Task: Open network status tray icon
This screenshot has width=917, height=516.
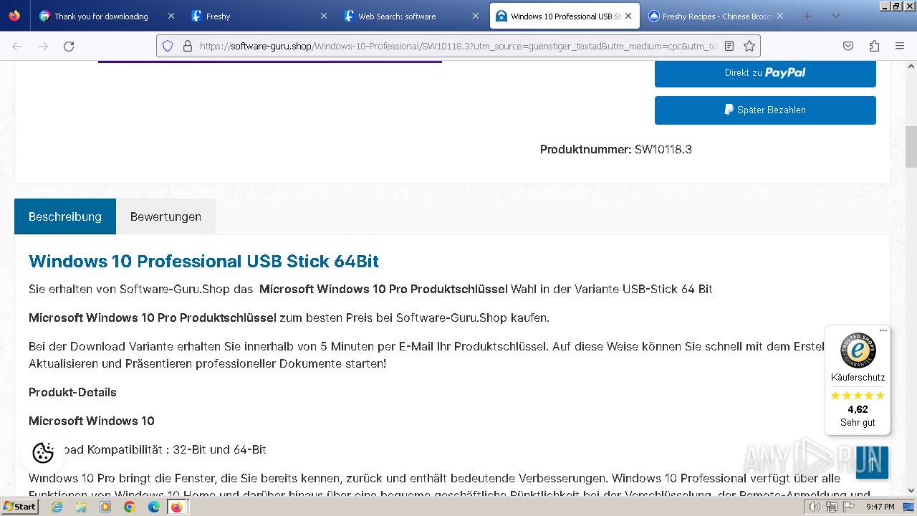Action: pyautogui.click(x=832, y=507)
